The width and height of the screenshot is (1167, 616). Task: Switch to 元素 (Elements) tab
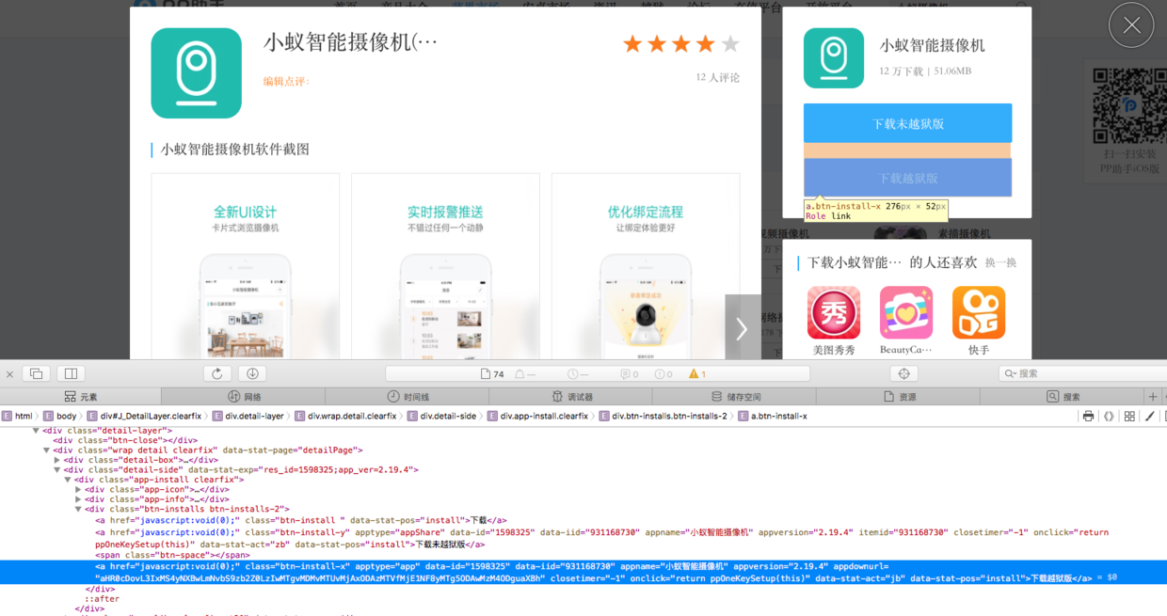point(81,397)
